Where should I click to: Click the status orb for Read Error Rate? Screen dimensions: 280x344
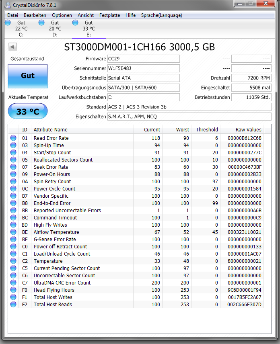click(13, 138)
